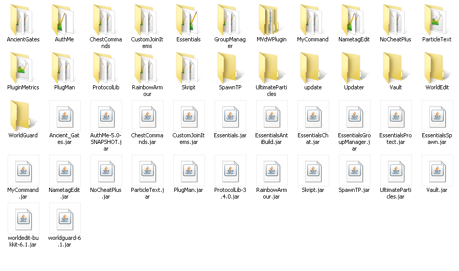The width and height of the screenshot is (459, 271).
Task: Click the EssentialsGroupManager.jar file icon
Action: [x=355, y=116]
